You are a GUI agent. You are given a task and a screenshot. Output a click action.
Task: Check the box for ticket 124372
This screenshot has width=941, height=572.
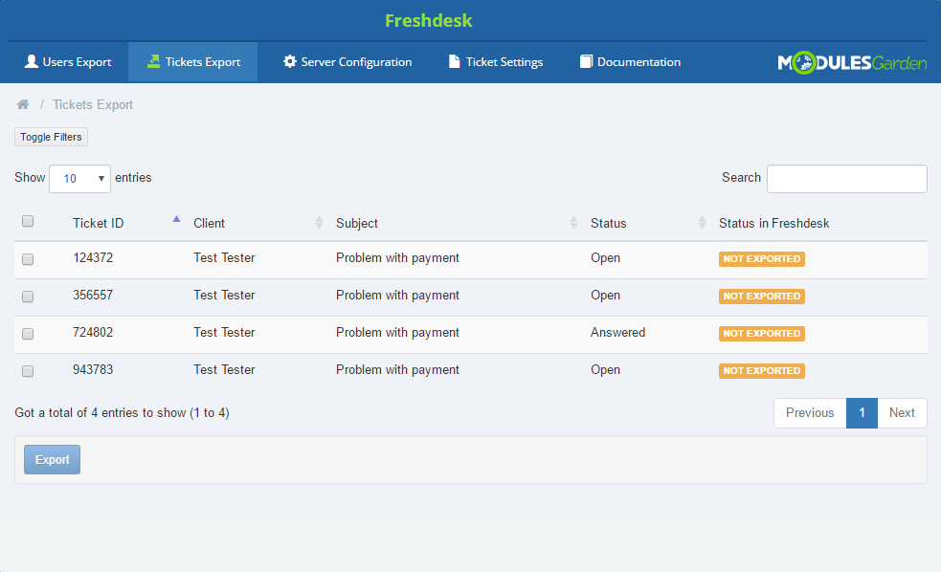click(x=28, y=259)
